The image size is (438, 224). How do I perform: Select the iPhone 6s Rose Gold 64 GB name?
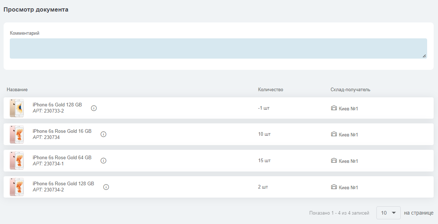[62, 157]
